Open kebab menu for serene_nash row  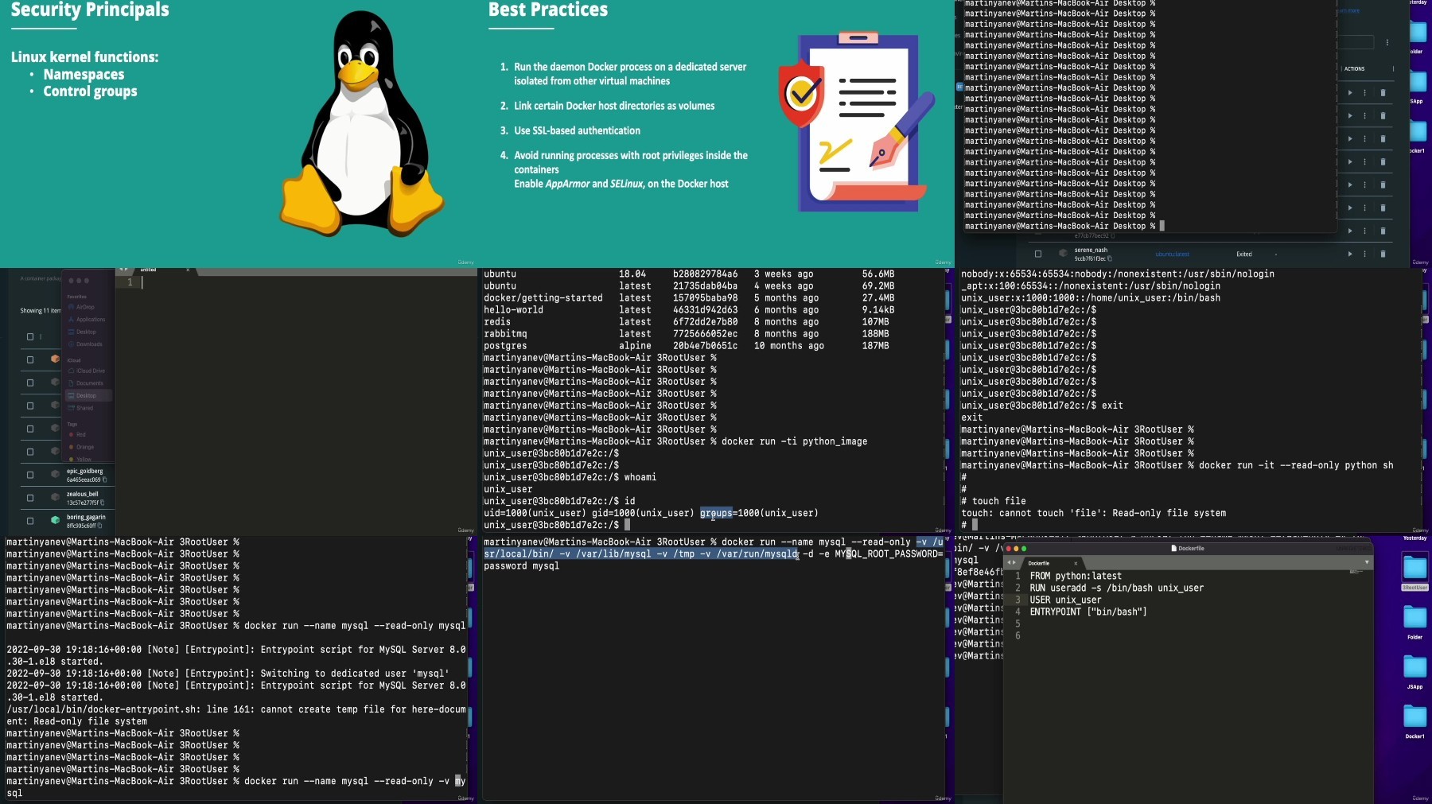click(x=1365, y=254)
